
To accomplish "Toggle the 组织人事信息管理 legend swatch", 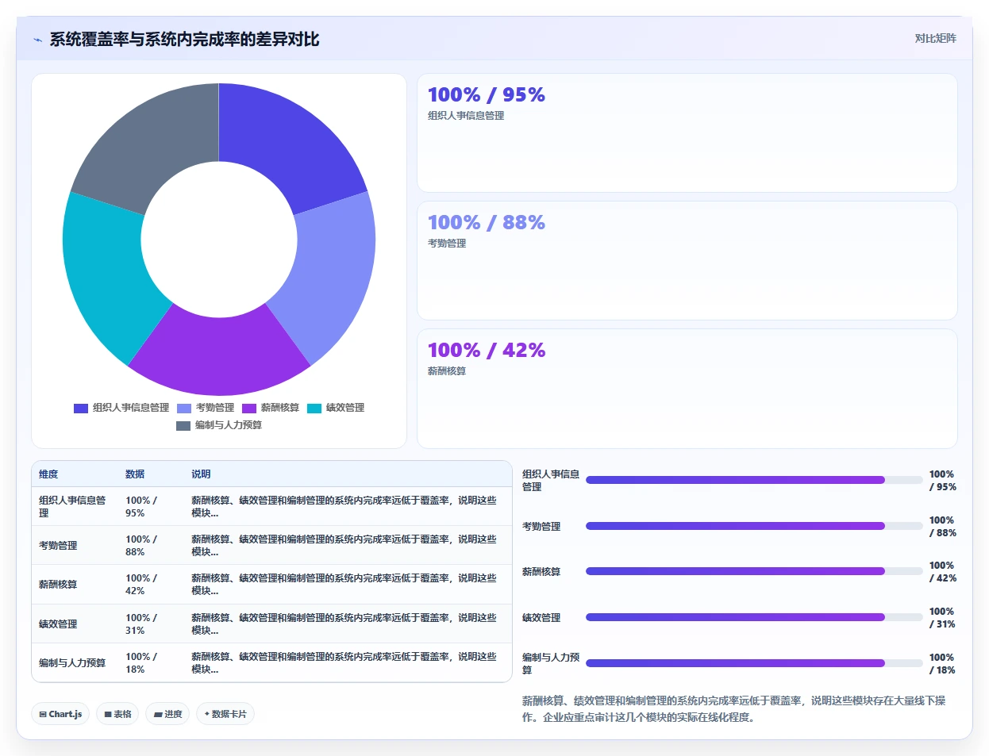I will pos(80,409).
